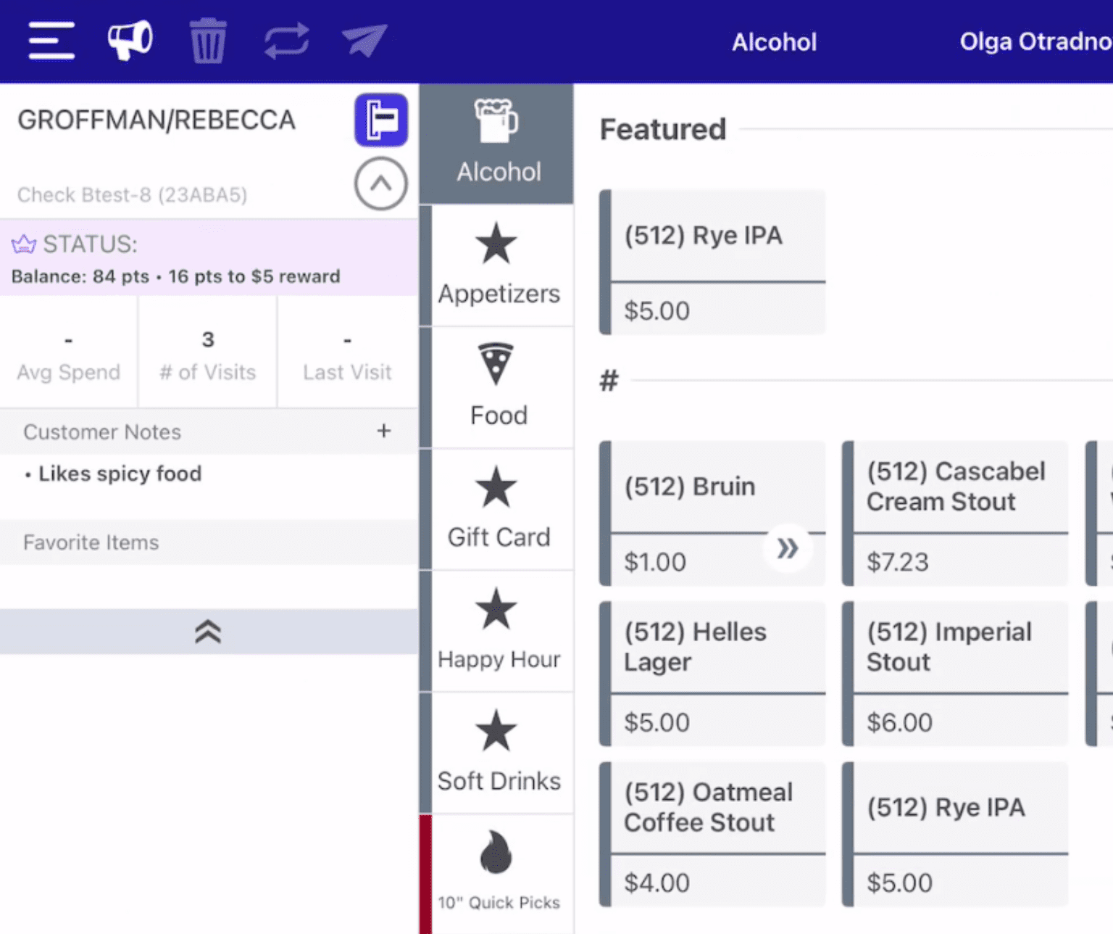Open the Happy Hour category
Viewport: 1113px width, 934px height.
click(x=499, y=631)
